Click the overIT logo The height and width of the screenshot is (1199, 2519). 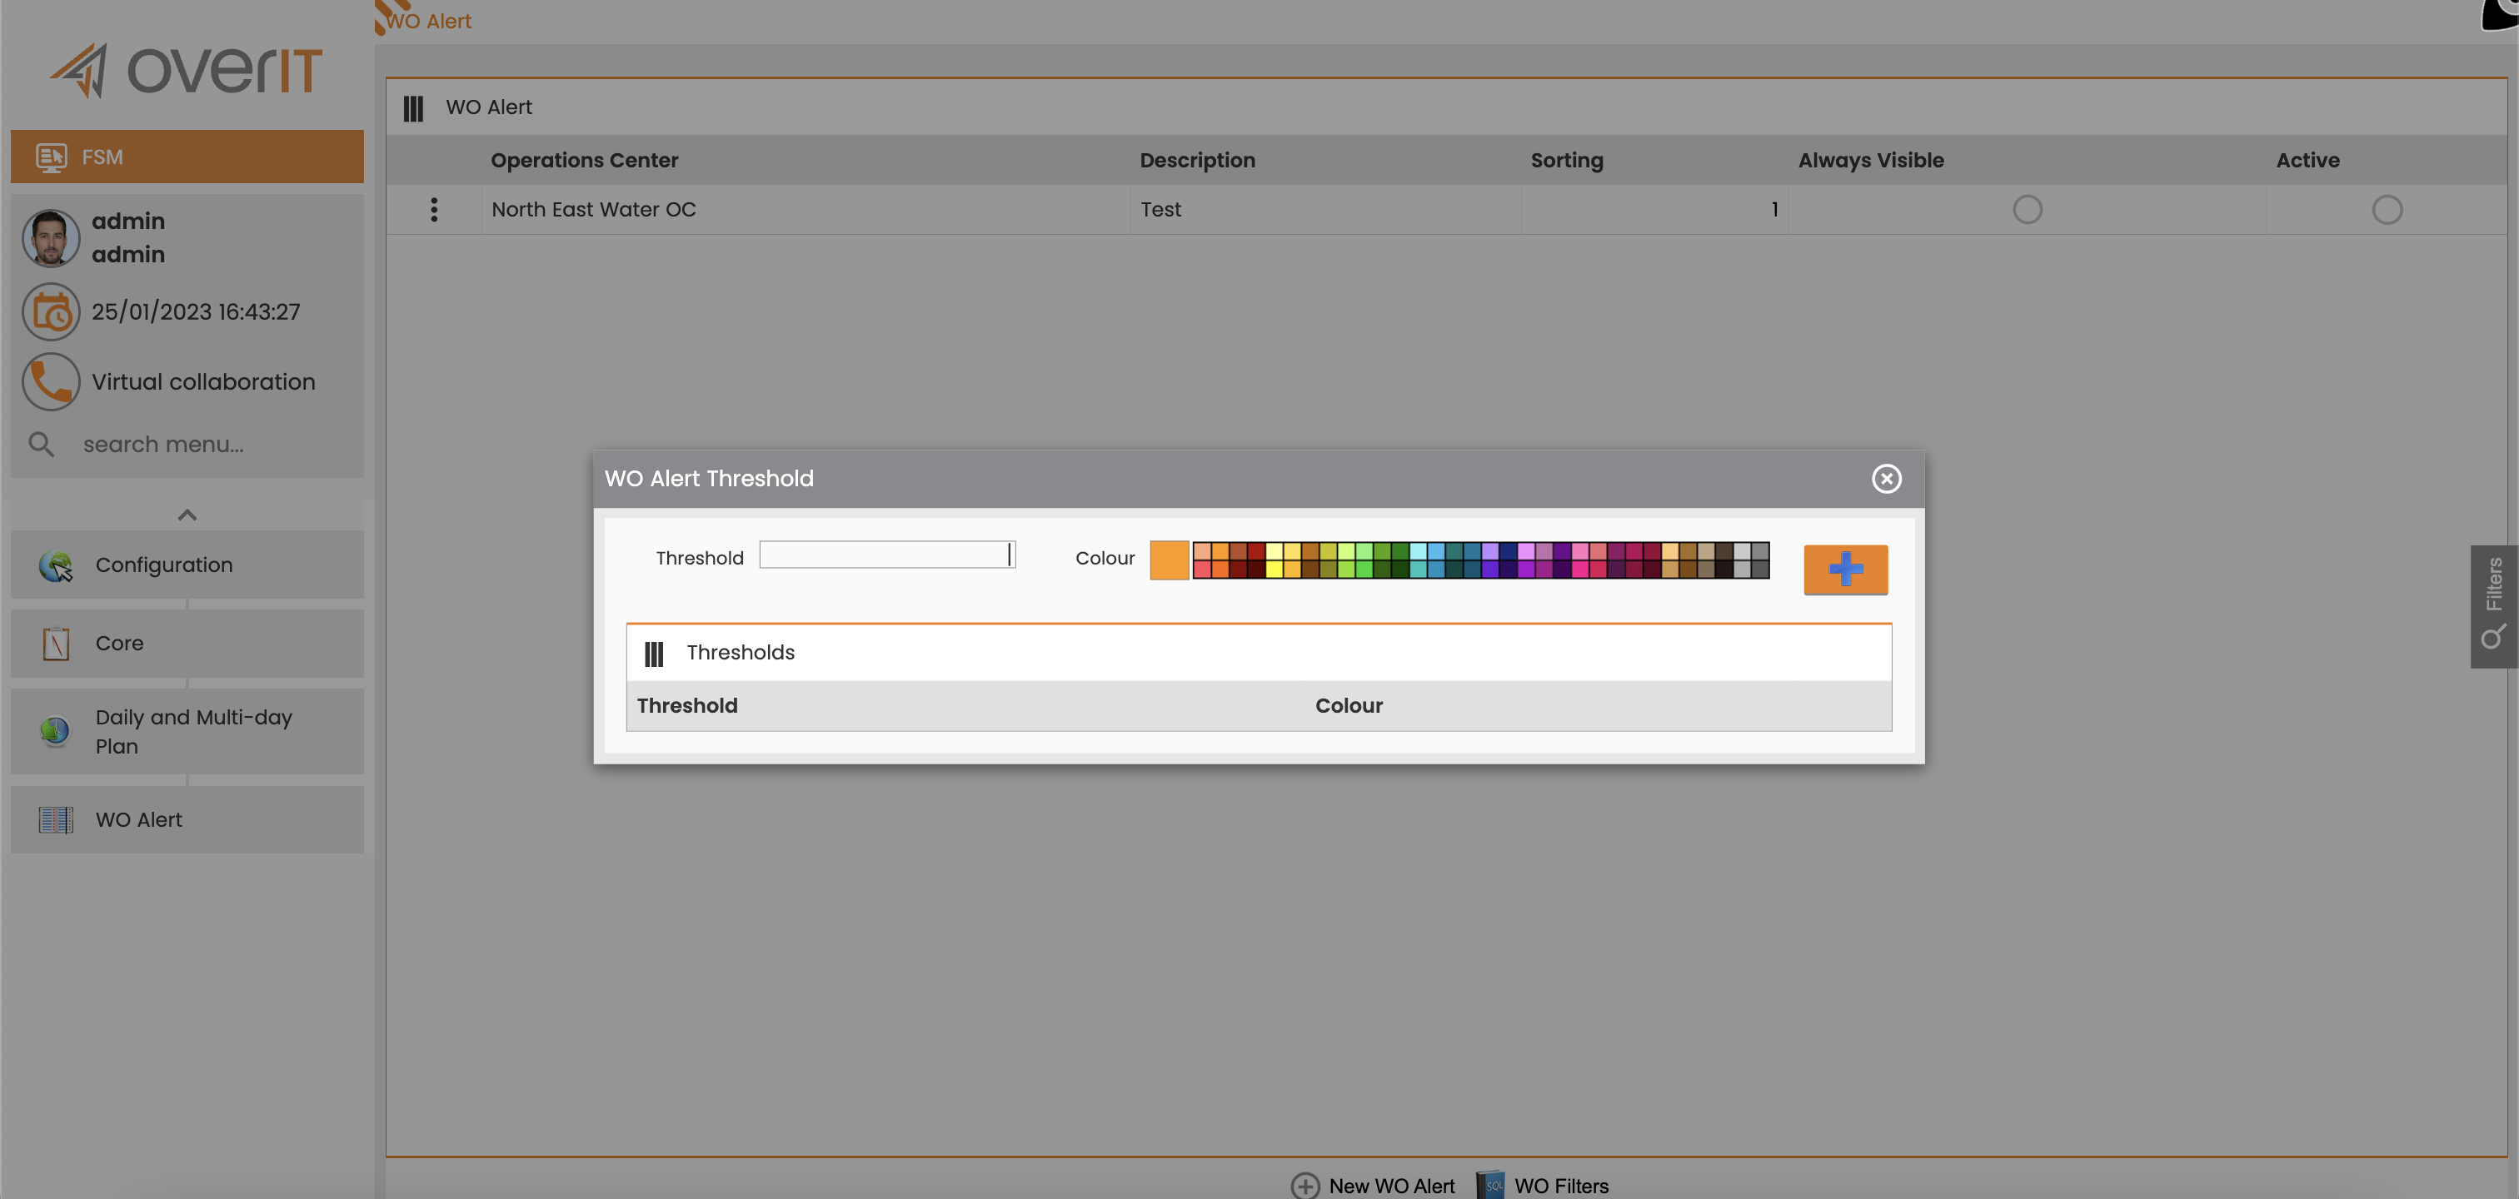186,70
